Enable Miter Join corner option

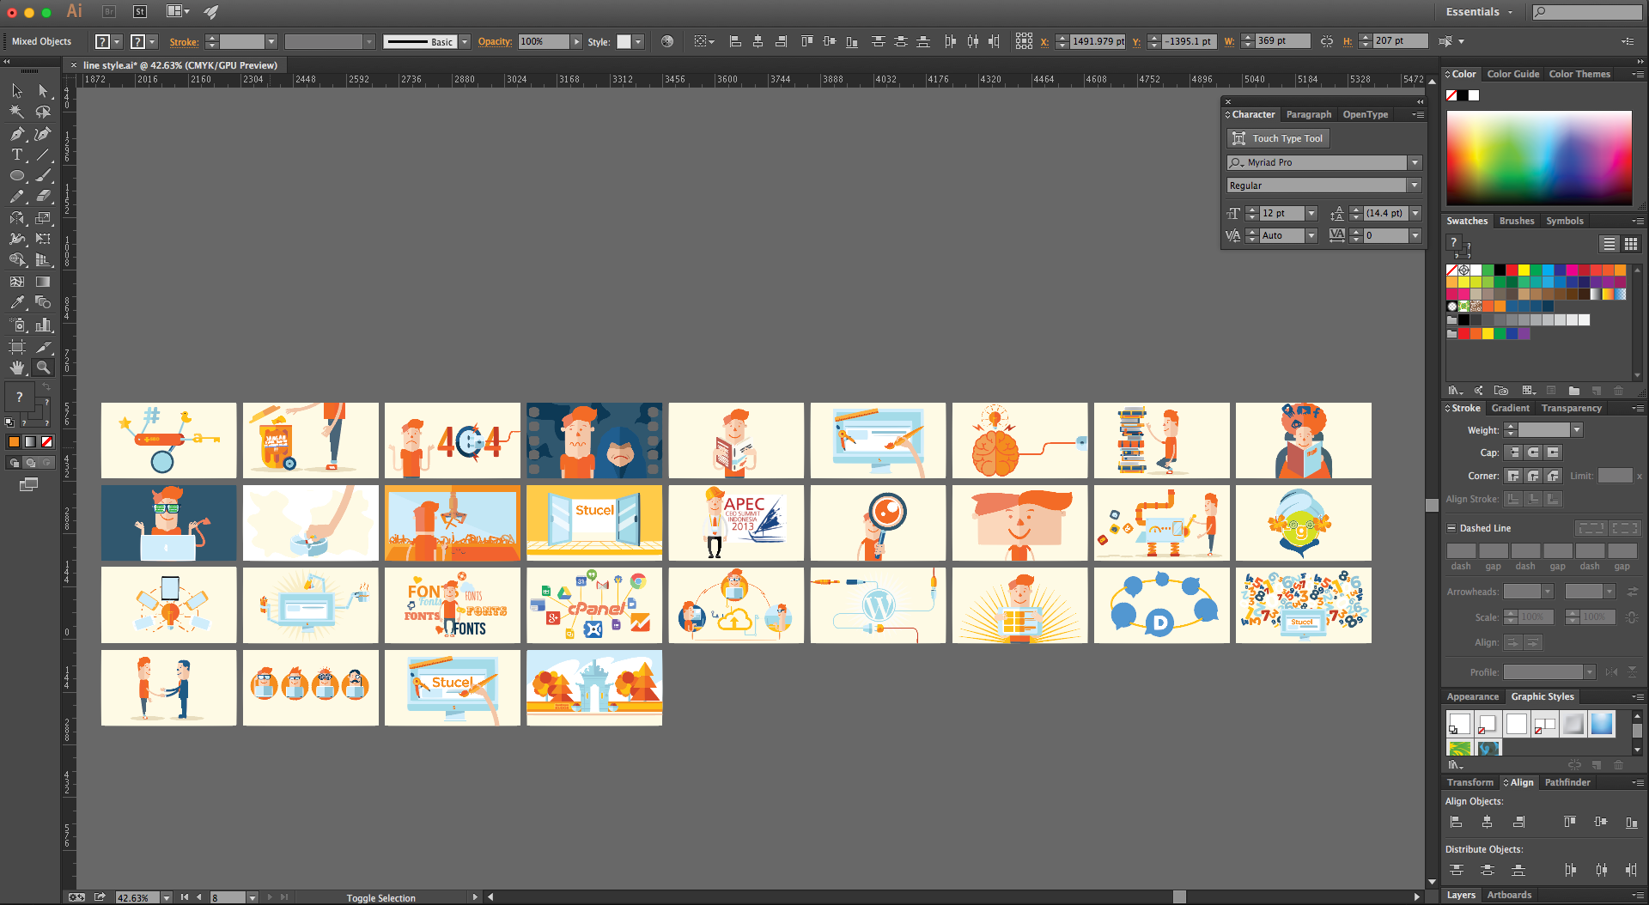(x=1514, y=476)
